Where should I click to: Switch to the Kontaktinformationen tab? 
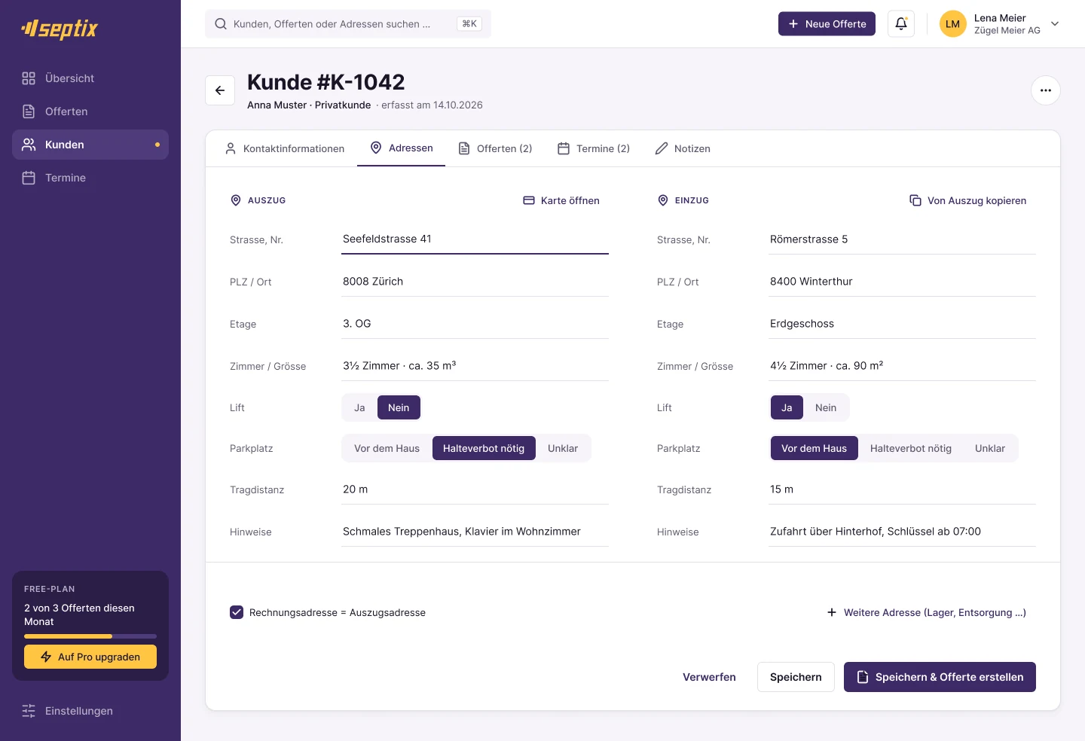pyautogui.click(x=285, y=148)
